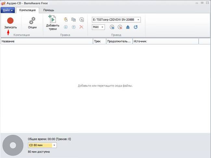The width and height of the screenshot is (211, 158).
Task: Click the disc import icon in Правка group
Action: [81, 20]
